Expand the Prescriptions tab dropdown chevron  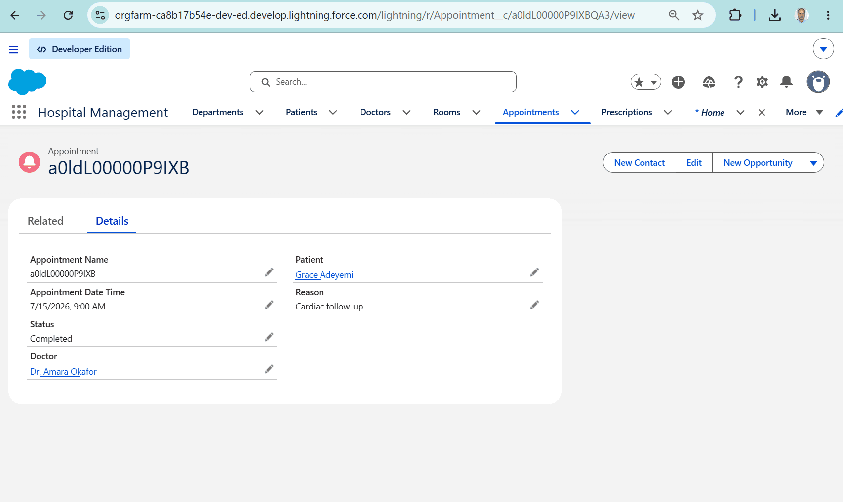click(668, 112)
